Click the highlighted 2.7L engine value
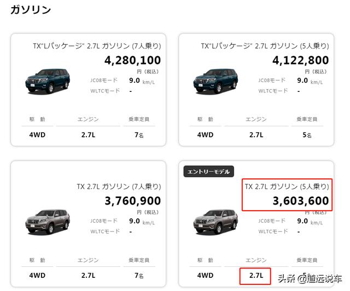 pyautogui.click(x=256, y=275)
